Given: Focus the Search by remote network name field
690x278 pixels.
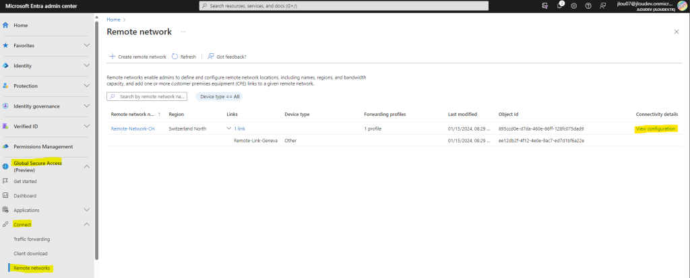Looking at the screenshot, I should (x=146, y=96).
